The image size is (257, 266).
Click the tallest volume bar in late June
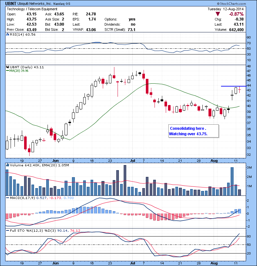(125, 180)
